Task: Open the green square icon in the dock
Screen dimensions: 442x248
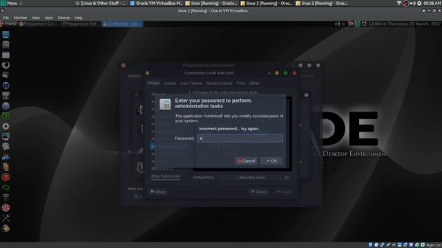Action: [6, 116]
